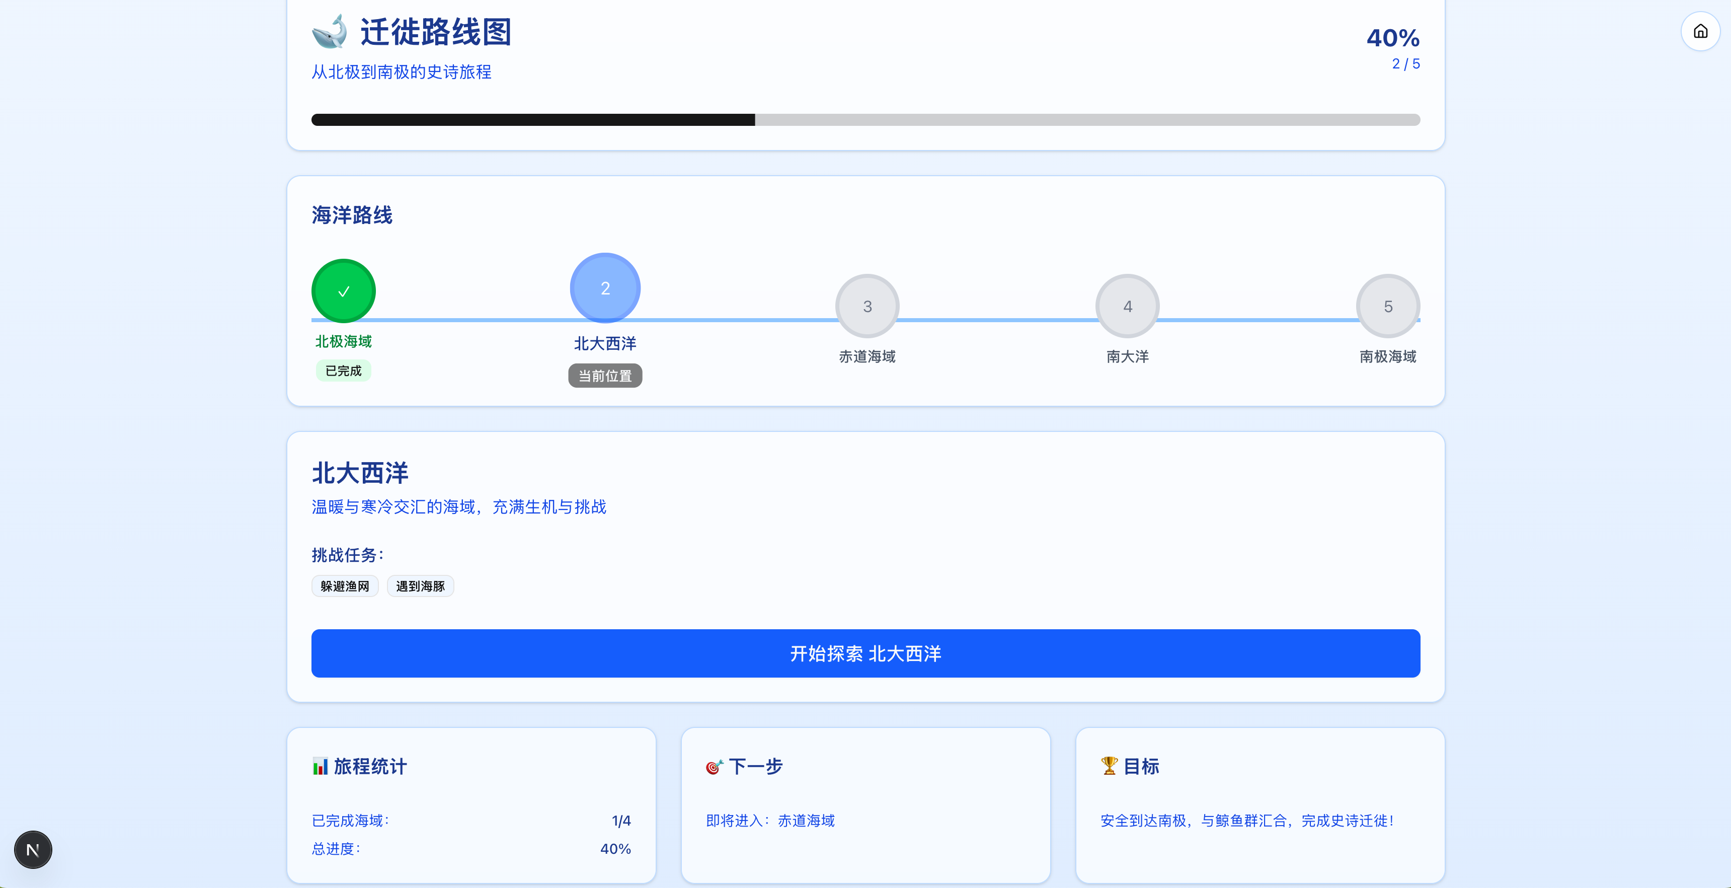Select the blue step 2 circle node
This screenshot has width=1731, height=888.
605,288
